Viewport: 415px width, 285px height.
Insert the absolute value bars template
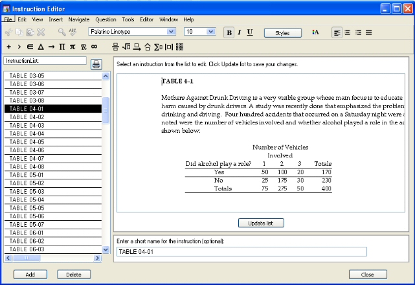click(x=169, y=47)
